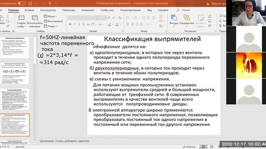Open the character spacing (AV) dropdown
This screenshot has width=266, height=149.
(93, 24)
